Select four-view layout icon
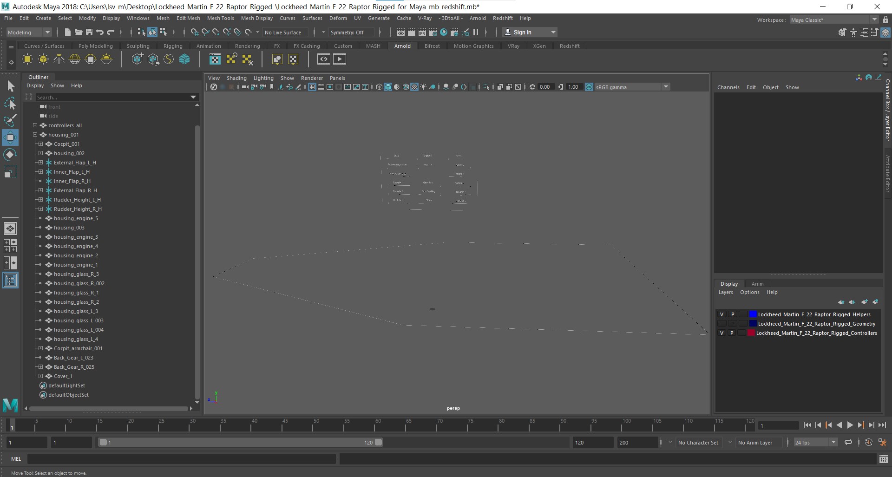The image size is (892, 477). click(10, 246)
